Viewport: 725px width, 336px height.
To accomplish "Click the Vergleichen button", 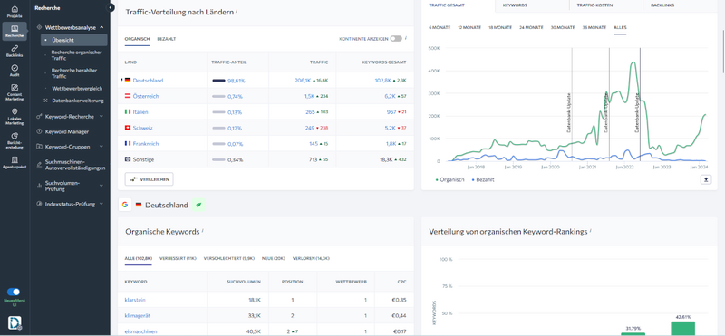I will 149,178.
